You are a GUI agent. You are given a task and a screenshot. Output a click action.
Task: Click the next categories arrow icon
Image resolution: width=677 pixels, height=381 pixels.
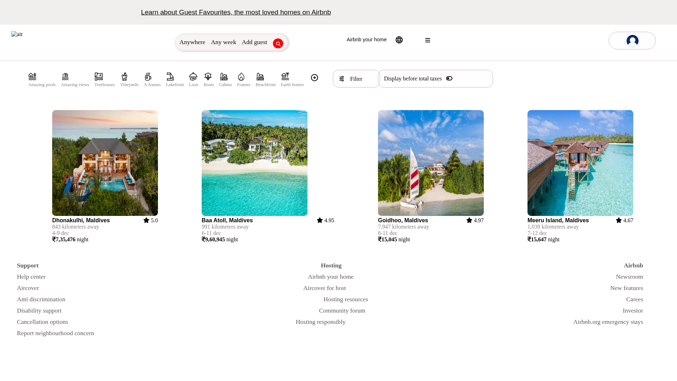pyautogui.click(x=315, y=78)
